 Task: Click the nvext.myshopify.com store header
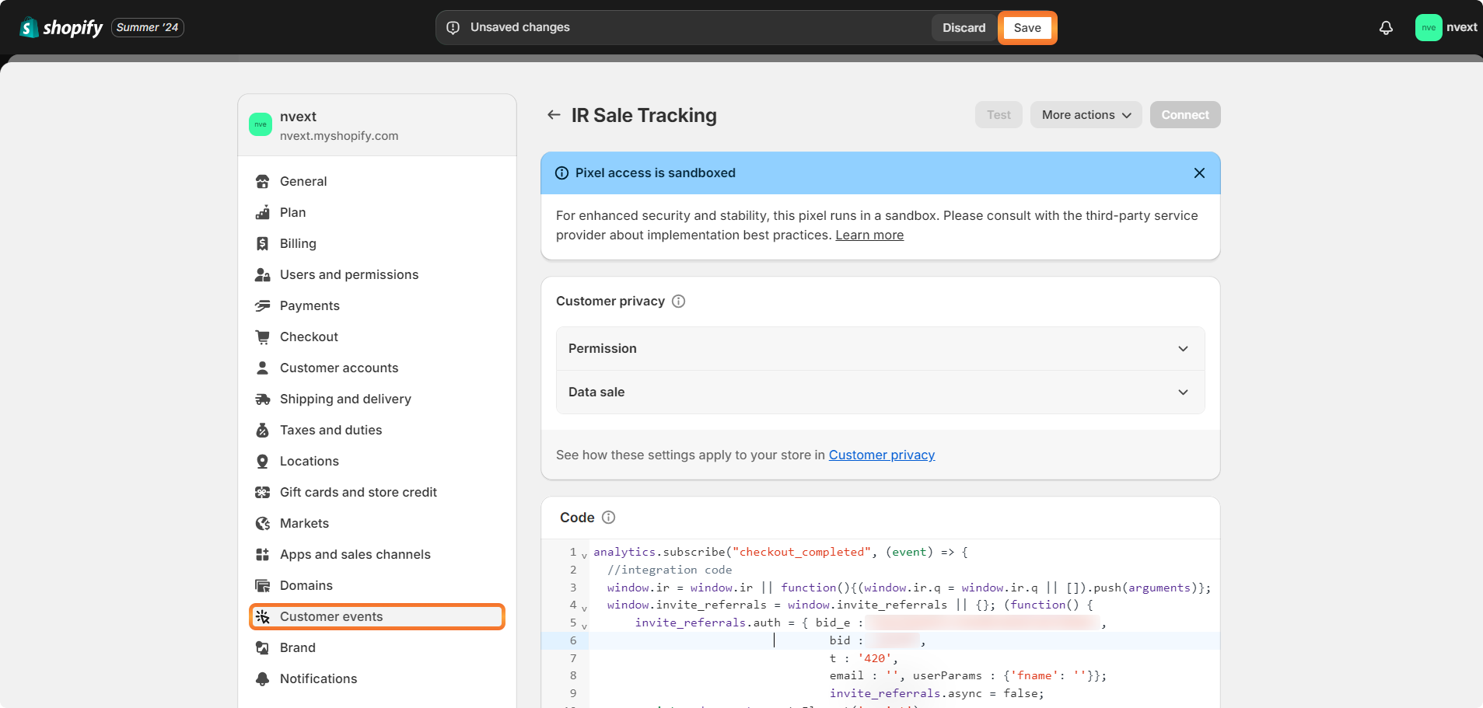click(x=377, y=125)
